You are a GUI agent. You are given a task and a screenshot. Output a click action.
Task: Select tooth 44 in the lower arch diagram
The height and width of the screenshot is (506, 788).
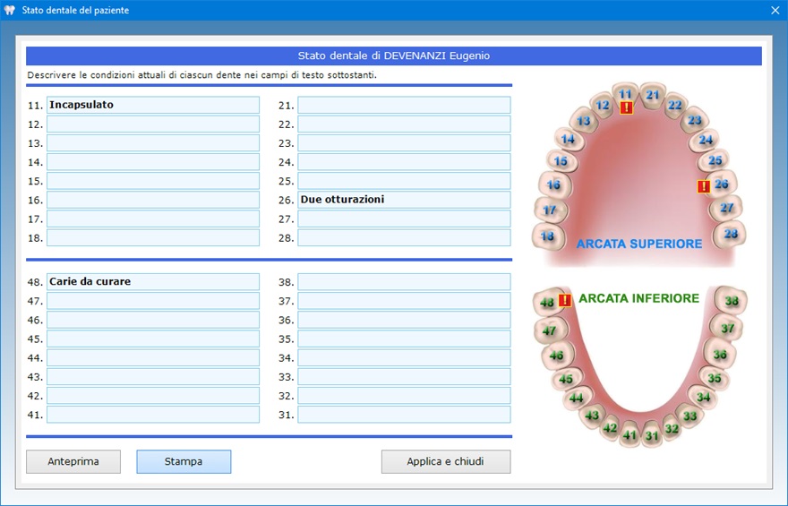[x=576, y=398]
